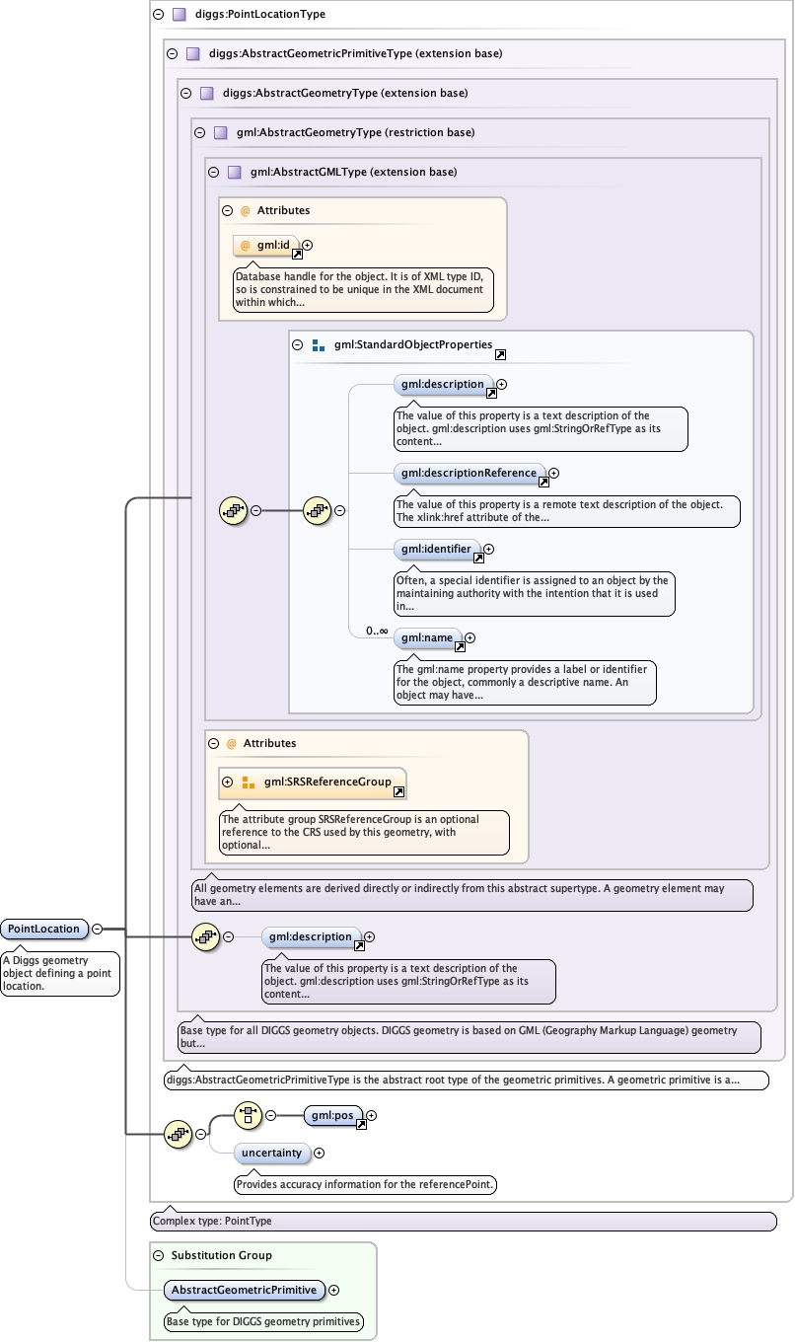Click the gml:StandardObjectProperties reference arrow icon
The image size is (795, 1342).
(500, 354)
